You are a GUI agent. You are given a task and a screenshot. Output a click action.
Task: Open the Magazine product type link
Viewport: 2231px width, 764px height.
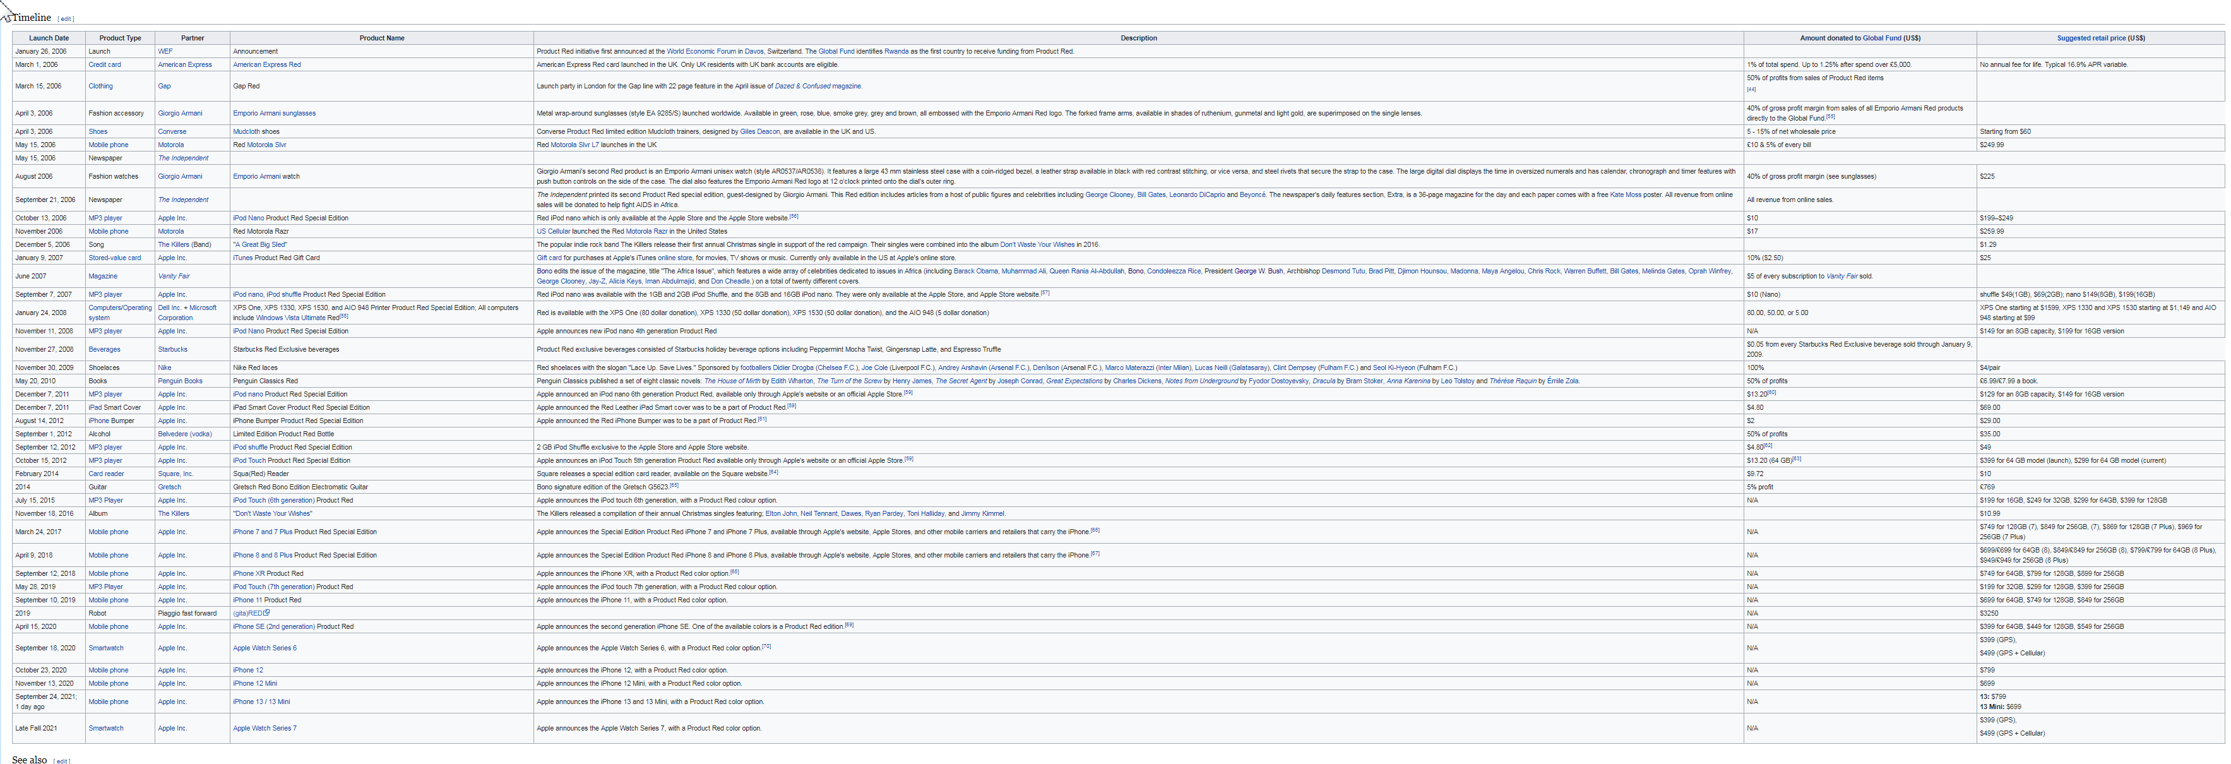[103, 275]
